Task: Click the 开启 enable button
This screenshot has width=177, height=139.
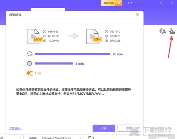Action: click(104, 128)
